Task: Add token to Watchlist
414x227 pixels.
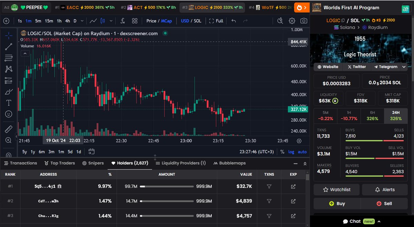Action: [336, 189]
